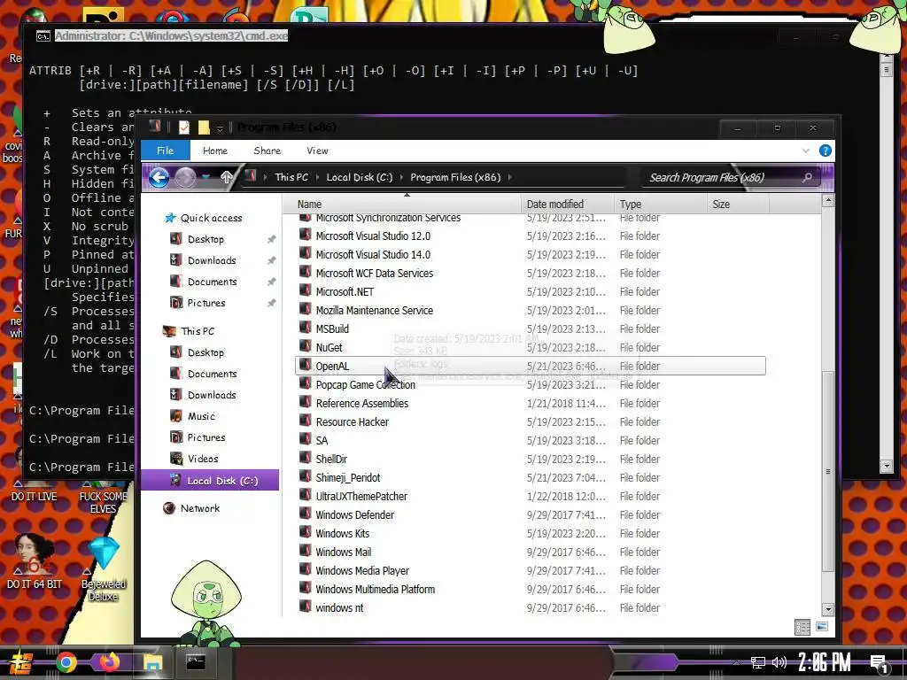This screenshot has height=680, width=907.
Task: Select the Microsoft Visual Studio 14.0 folder
Action: tap(373, 254)
